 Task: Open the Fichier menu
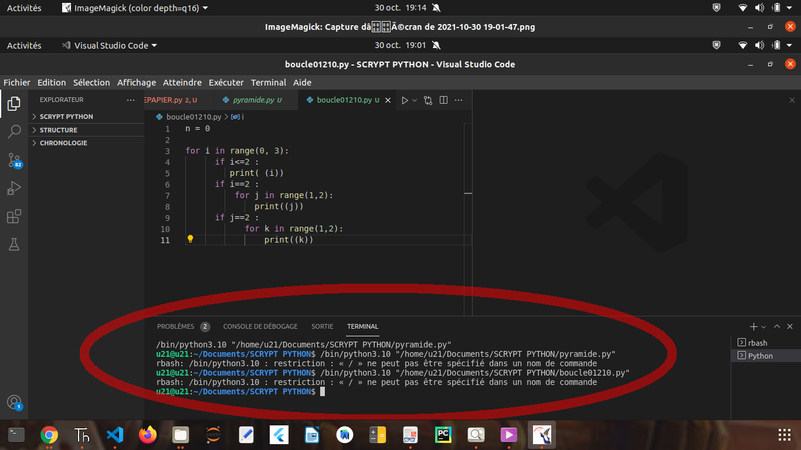point(17,83)
